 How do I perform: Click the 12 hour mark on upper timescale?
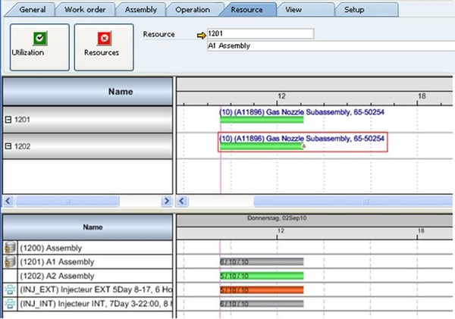(281, 96)
